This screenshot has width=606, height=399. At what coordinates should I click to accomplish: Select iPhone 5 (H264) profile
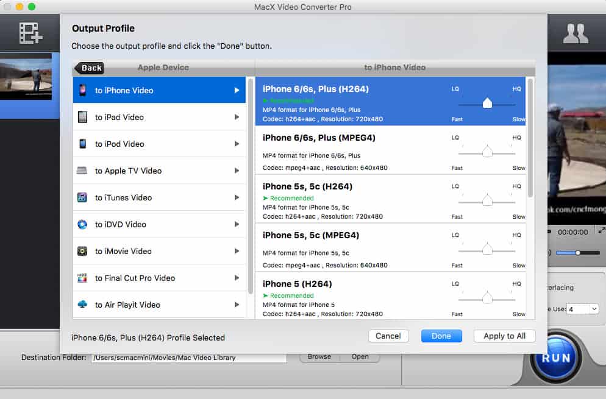coord(390,295)
